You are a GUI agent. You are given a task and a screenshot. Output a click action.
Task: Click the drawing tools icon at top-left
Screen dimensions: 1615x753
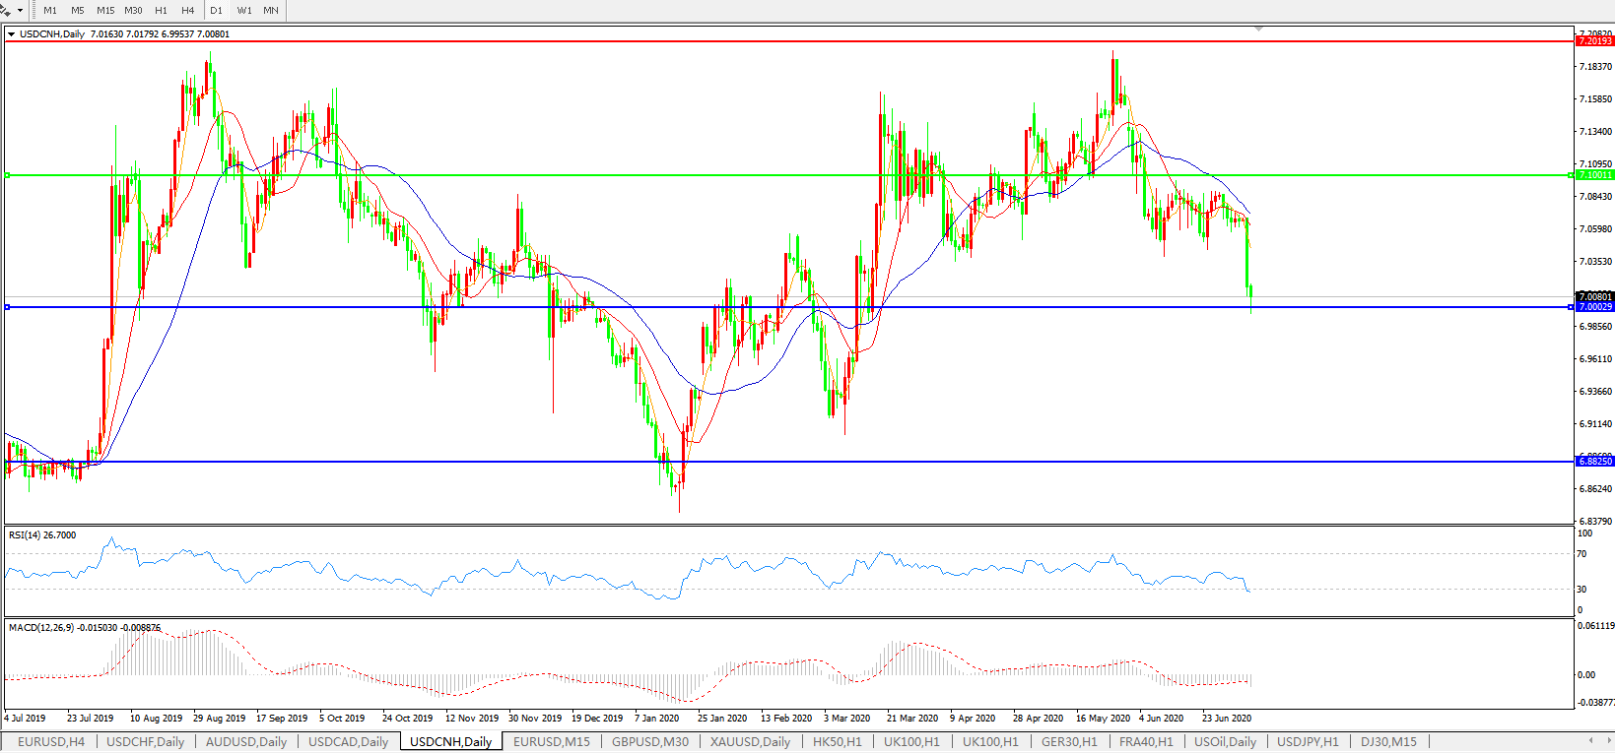[6, 10]
